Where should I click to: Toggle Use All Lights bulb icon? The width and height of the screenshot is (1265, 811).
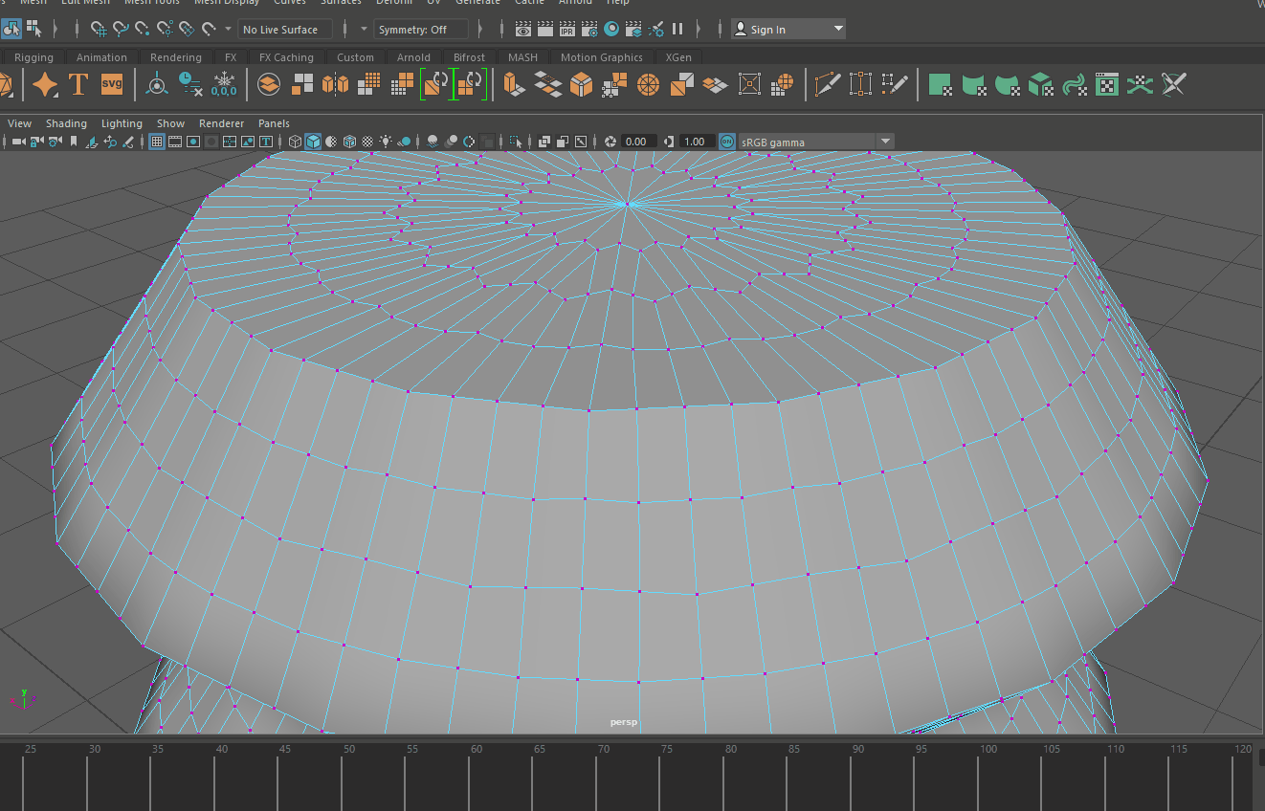click(386, 142)
